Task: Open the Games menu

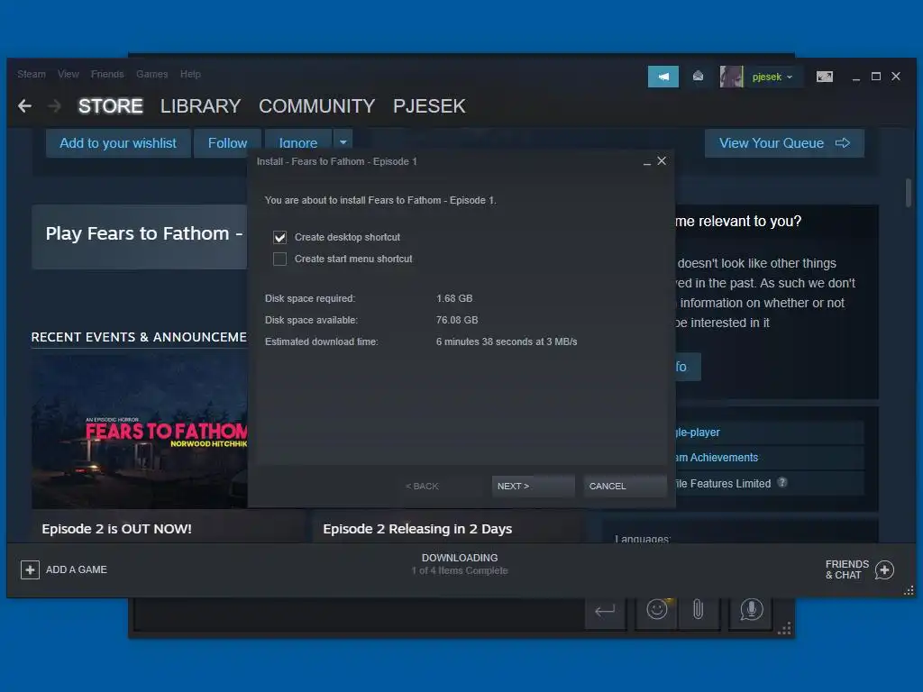Action: [151, 74]
